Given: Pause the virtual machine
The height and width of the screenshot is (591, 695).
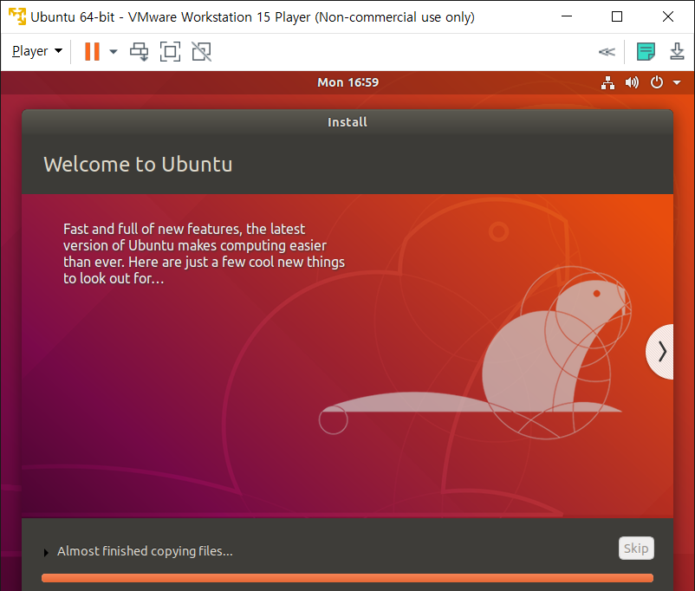Looking at the screenshot, I should (x=92, y=51).
